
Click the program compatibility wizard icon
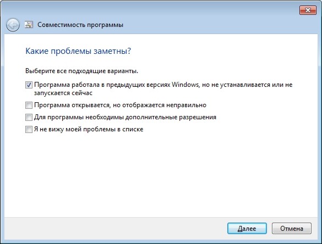pos(29,25)
